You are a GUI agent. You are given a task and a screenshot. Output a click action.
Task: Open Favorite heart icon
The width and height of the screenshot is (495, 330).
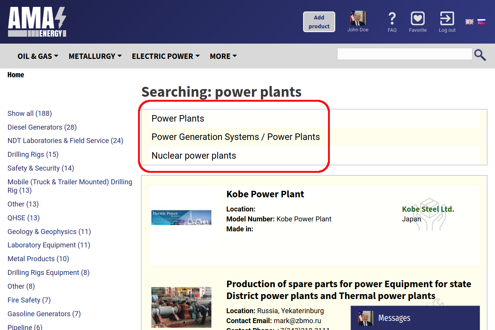(417, 18)
